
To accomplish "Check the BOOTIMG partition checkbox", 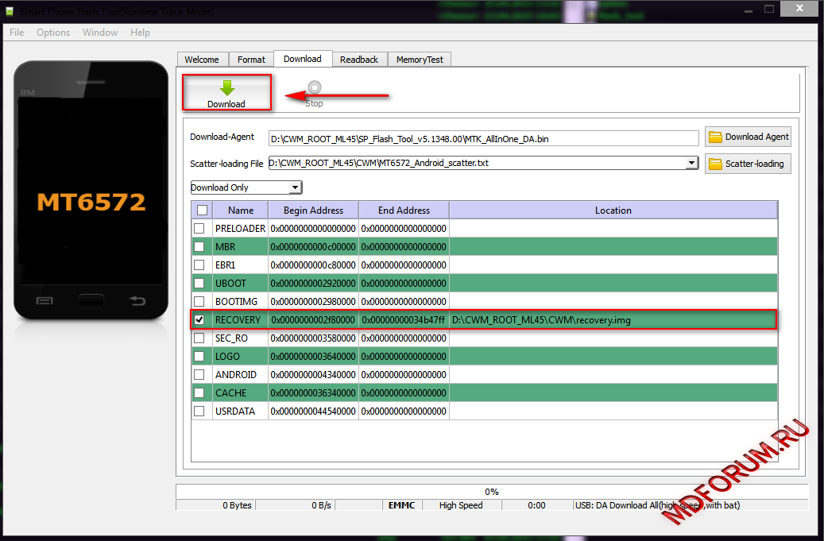I will point(199,302).
